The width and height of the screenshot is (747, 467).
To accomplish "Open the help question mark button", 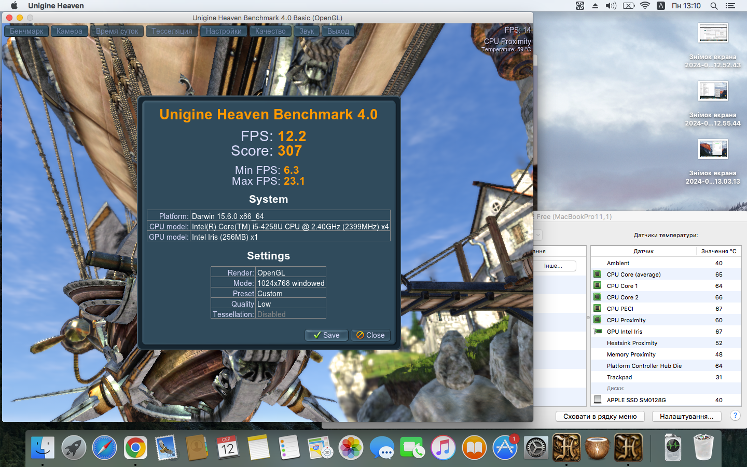I will (x=735, y=416).
